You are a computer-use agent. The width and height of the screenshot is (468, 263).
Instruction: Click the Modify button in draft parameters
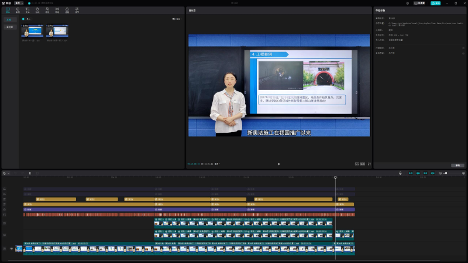[457, 165]
